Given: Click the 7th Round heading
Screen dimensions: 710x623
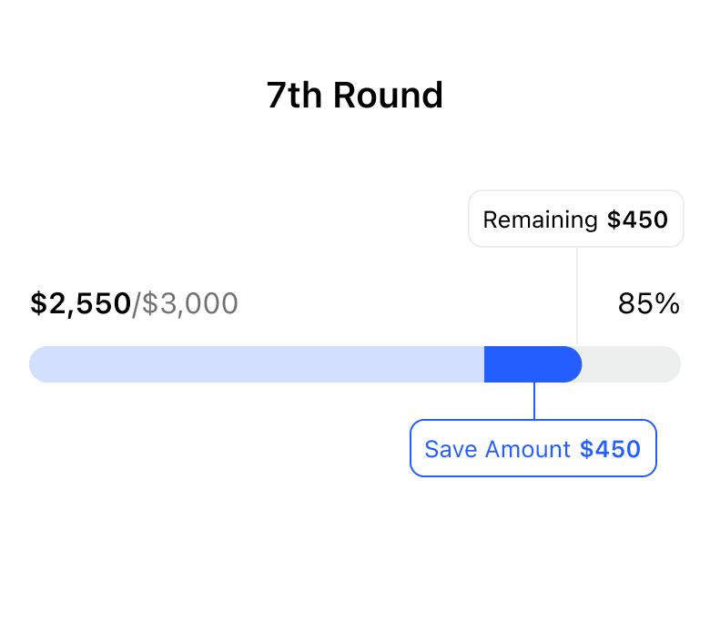Looking at the screenshot, I should tap(355, 95).
